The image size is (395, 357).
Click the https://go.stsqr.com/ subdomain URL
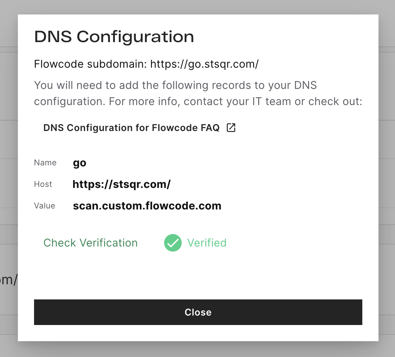pyautogui.click(x=204, y=64)
